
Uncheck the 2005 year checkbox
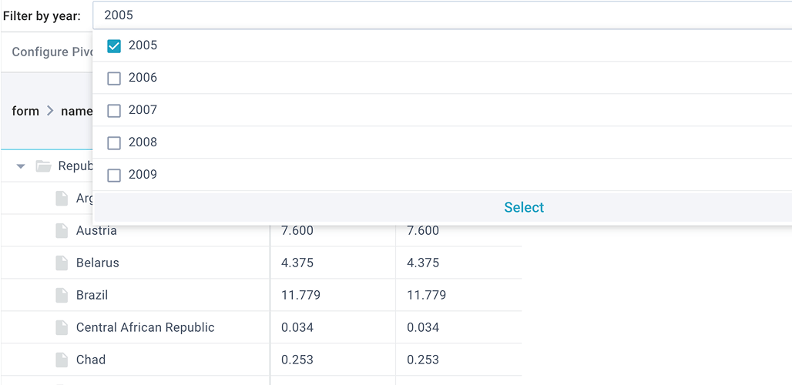tap(114, 46)
